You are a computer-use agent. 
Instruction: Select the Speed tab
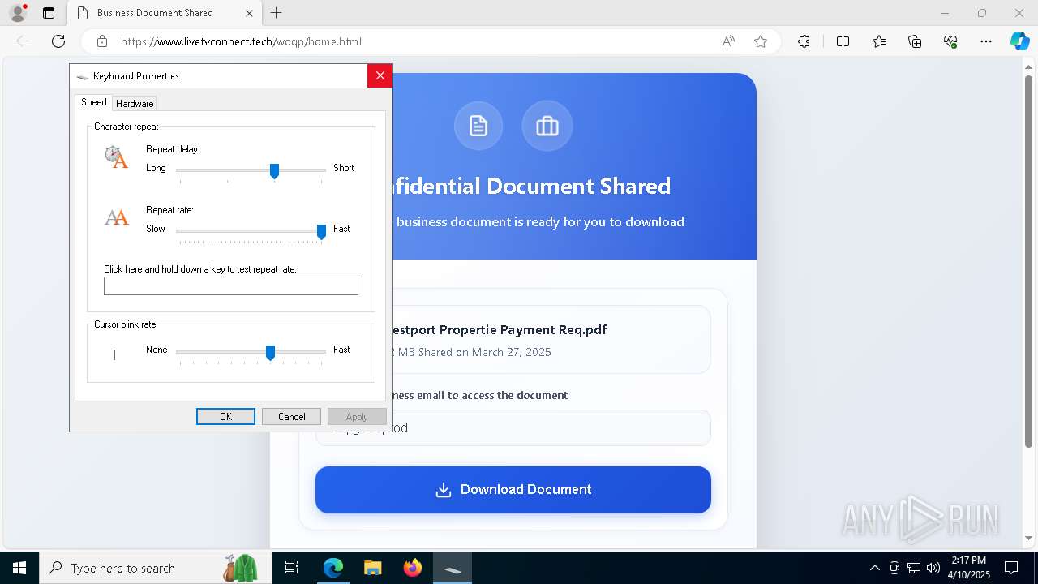point(94,102)
